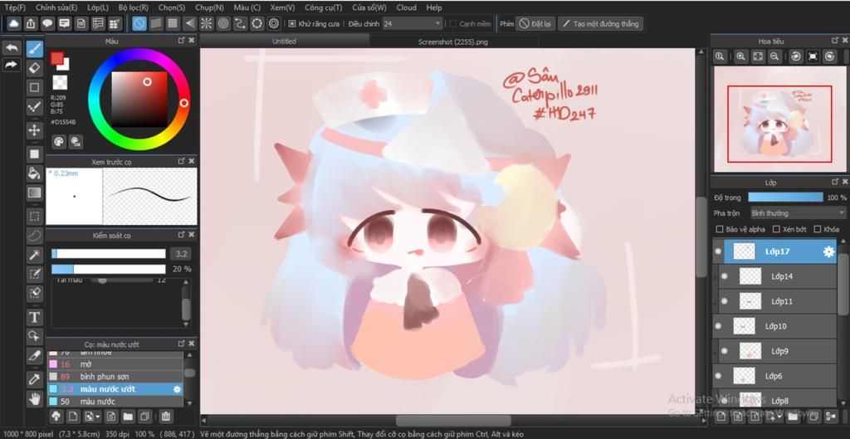The width and height of the screenshot is (850, 439).
Task: Select the màu nước brush
Action: (x=115, y=402)
